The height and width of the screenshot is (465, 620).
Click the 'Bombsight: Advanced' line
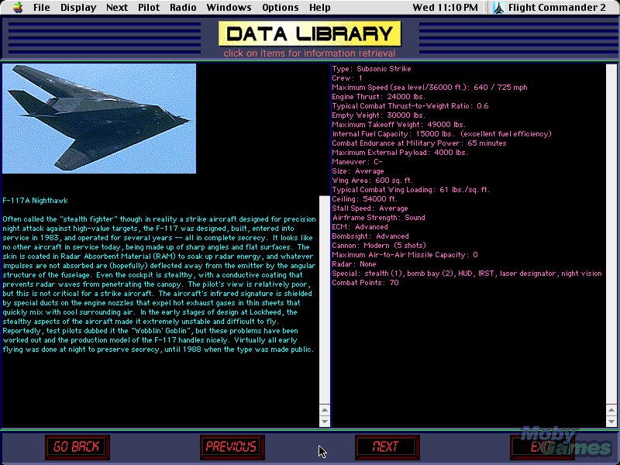pos(370,236)
